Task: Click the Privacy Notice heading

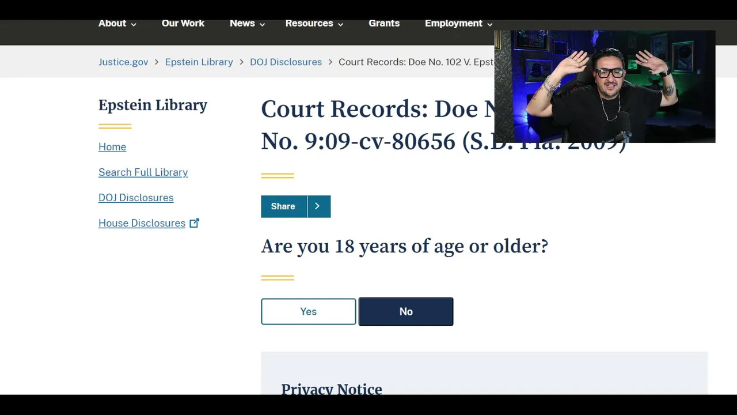Action: 332,389
